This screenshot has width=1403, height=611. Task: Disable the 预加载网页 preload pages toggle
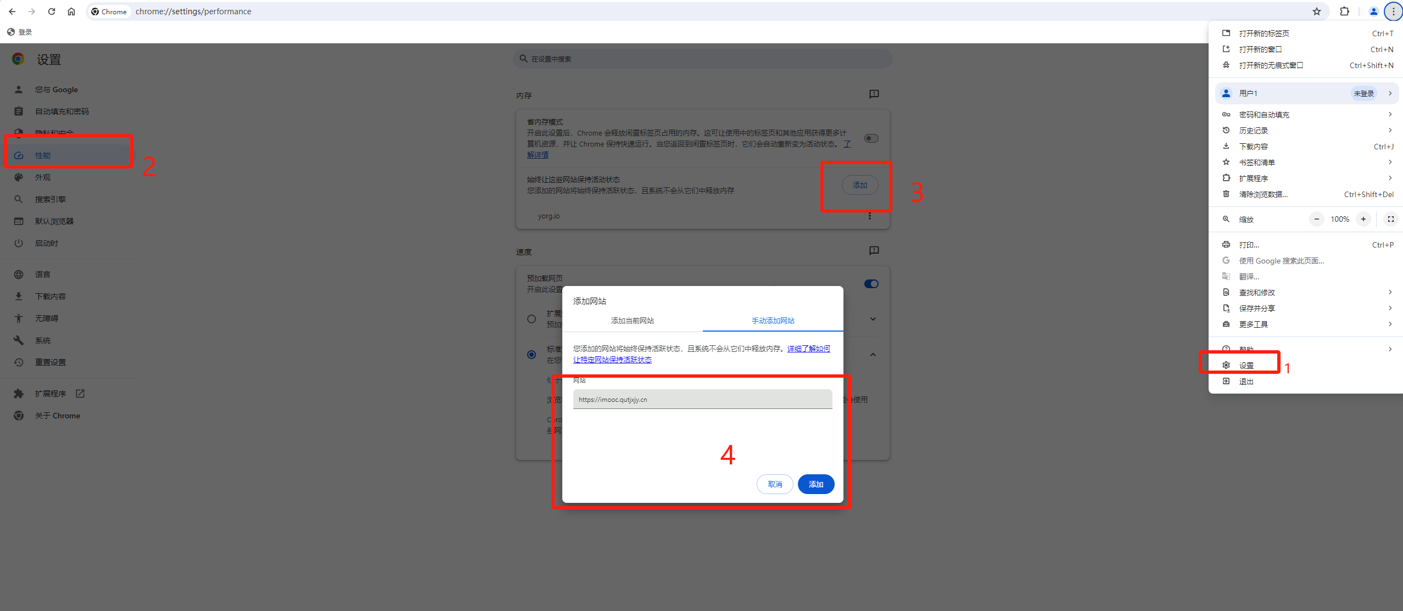pos(871,284)
